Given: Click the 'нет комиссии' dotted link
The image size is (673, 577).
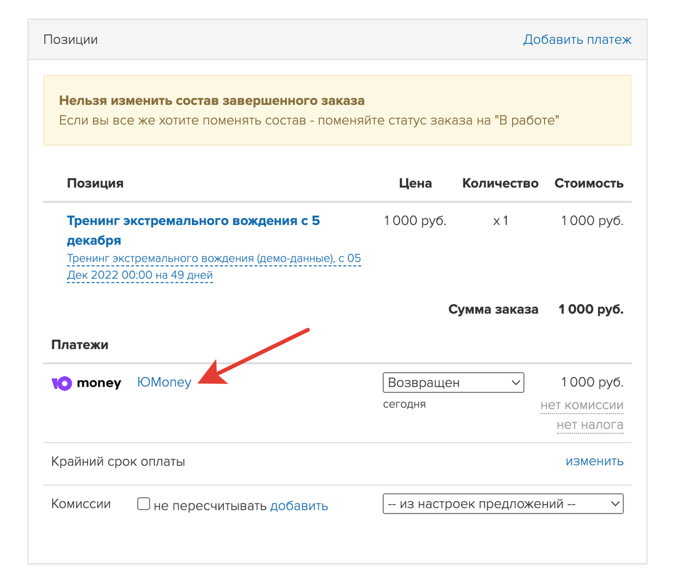Looking at the screenshot, I should (x=582, y=405).
